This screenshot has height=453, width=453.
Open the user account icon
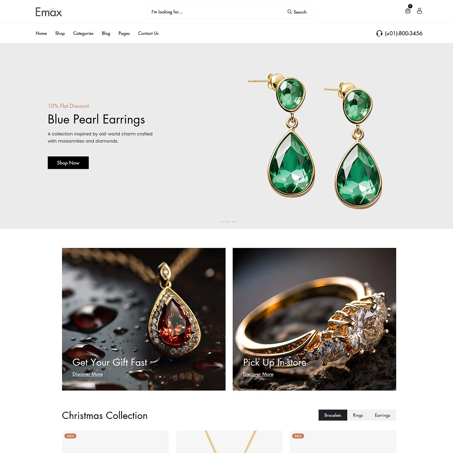point(419,11)
